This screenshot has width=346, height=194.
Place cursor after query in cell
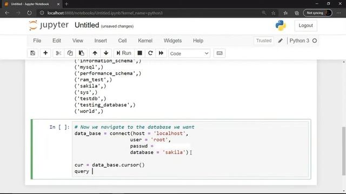pos(92,171)
